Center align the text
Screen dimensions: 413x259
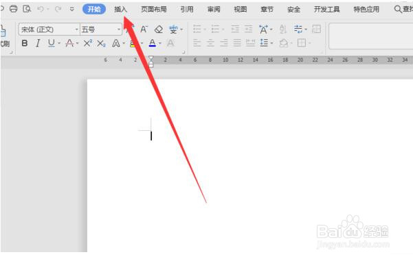click(x=210, y=42)
